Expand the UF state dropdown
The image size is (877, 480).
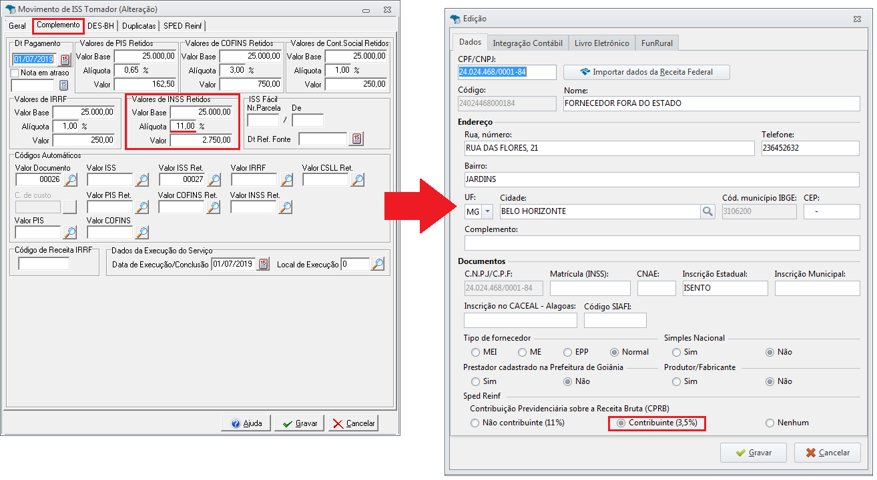point(487,211)
